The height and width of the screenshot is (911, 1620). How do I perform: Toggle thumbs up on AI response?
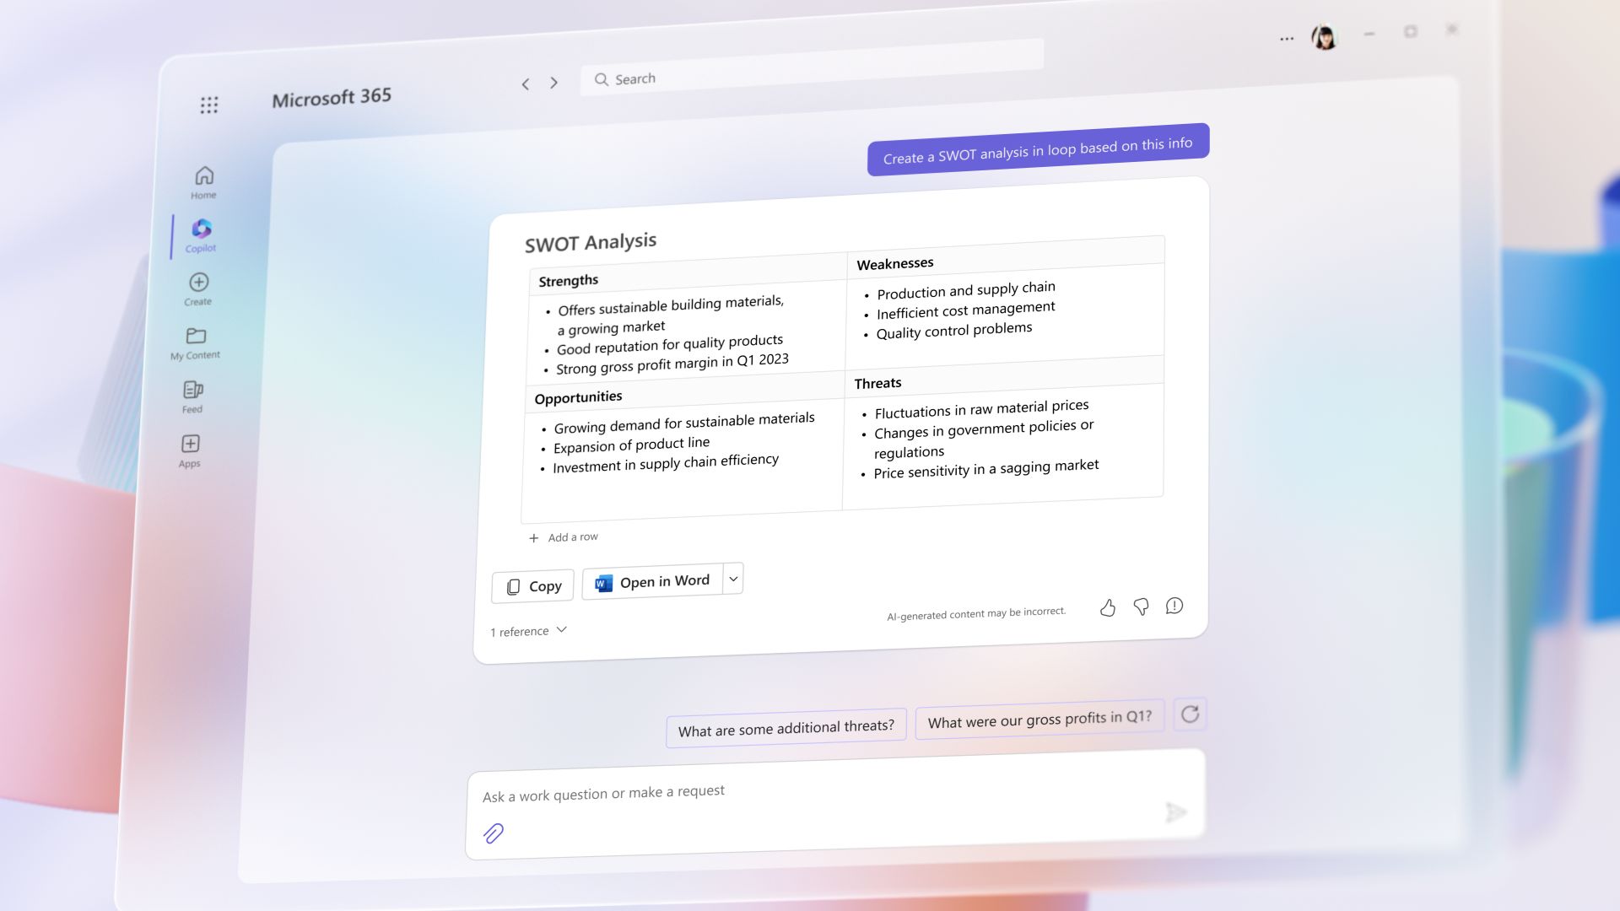point(1108,607)
